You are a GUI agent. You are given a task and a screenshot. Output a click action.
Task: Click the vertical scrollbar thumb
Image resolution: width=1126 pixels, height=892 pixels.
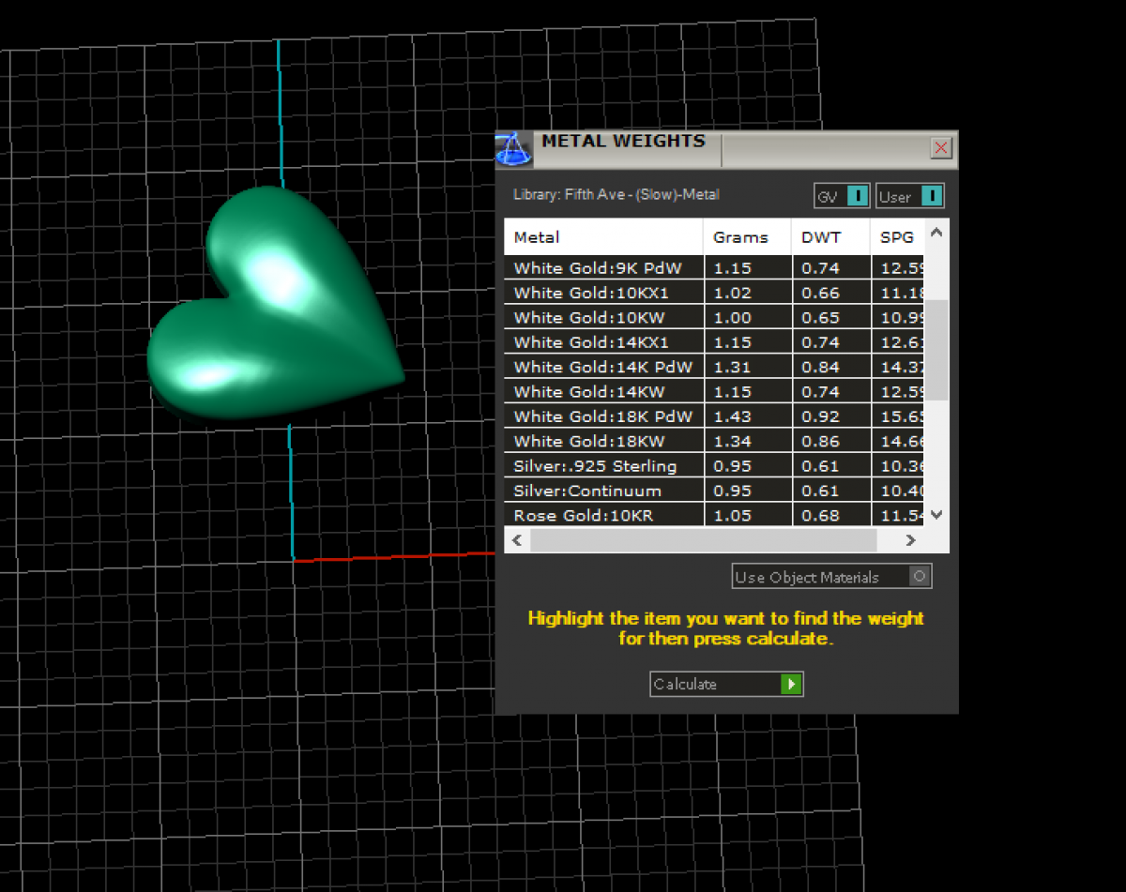936,349
